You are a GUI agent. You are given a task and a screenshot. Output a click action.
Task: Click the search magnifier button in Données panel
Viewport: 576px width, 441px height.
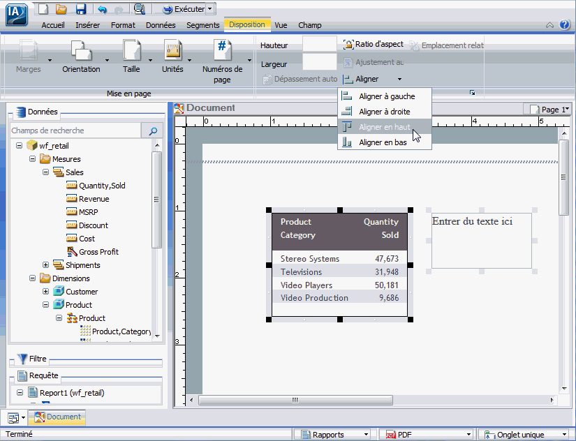pyautogui.click(x=152, y=130)
